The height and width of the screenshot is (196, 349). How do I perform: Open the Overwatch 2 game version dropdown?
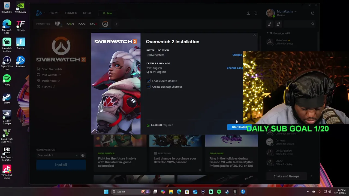[58, 155]
